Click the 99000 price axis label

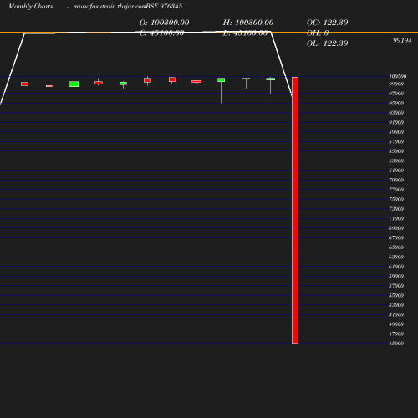point(396,84)
